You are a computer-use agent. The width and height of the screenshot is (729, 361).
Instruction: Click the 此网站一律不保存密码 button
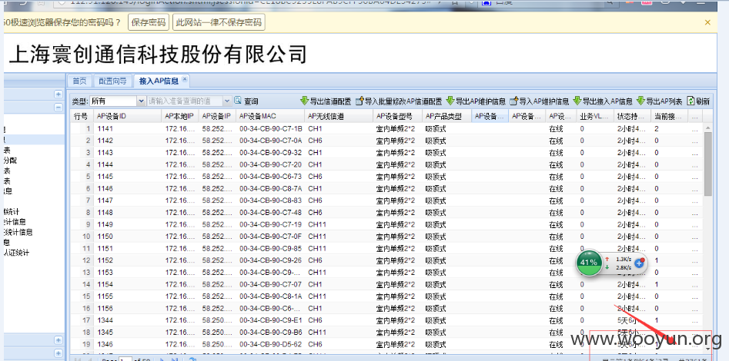coord(219,22)
